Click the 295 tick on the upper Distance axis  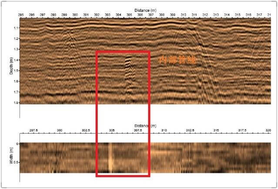[21, 15]
